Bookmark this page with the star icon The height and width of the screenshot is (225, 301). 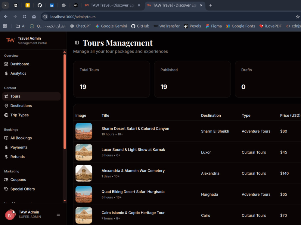tap(298, 16)
